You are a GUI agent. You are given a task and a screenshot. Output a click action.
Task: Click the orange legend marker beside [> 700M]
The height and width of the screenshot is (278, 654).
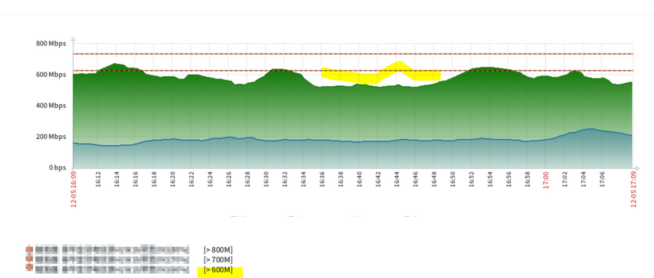click(x=29, y=259)
